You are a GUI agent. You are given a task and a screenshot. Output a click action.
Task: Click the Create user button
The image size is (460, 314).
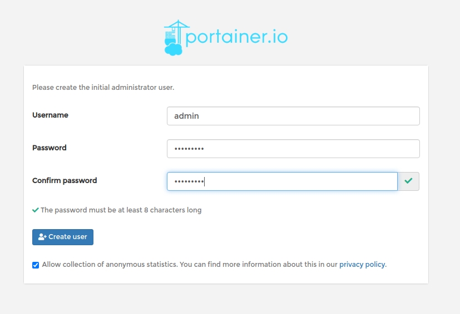coord(63,237)
